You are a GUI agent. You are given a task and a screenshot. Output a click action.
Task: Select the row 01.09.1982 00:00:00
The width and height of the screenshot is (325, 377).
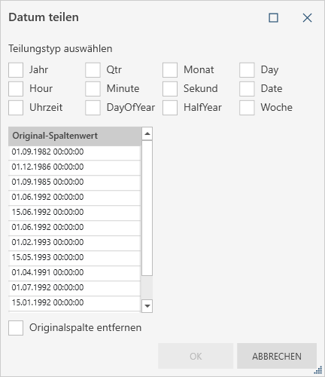pos(74,152)
